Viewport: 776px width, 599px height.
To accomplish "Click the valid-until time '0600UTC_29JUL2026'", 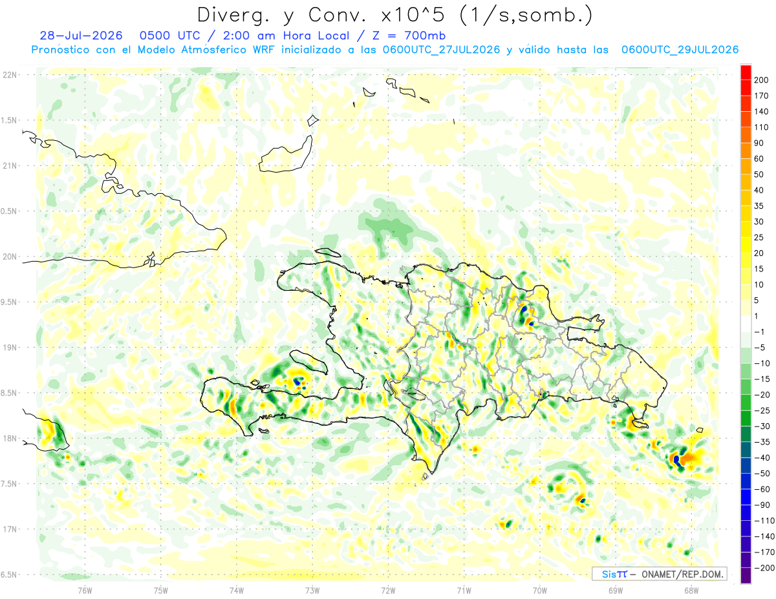I will coord(680,50).
